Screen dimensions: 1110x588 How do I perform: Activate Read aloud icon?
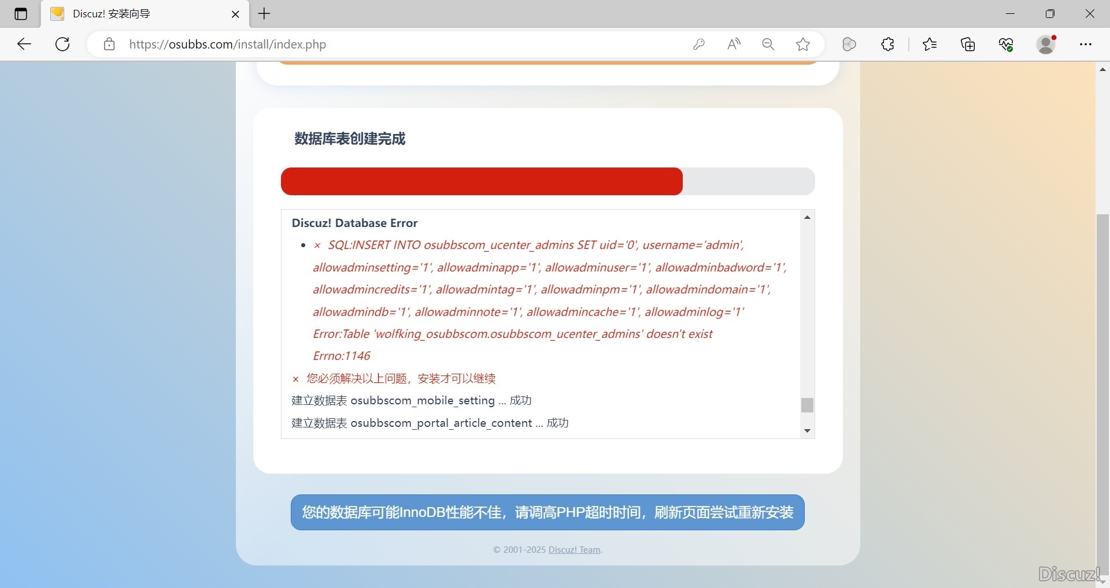coord(734,44)
